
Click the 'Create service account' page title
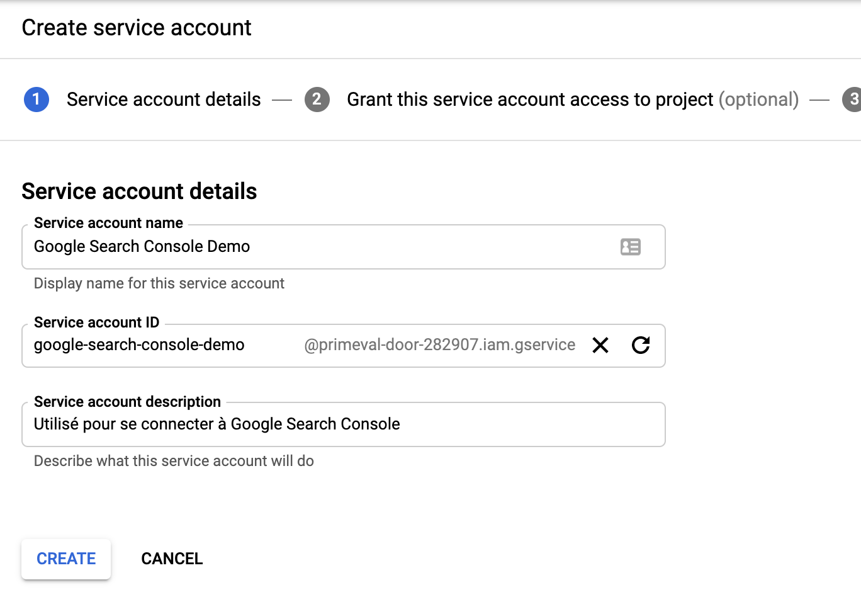point(137,28)
